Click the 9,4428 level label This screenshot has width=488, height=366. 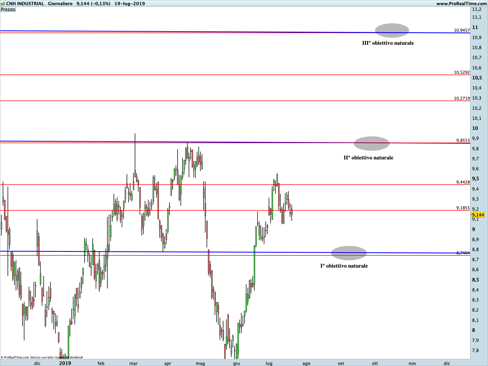pos(463,182)
